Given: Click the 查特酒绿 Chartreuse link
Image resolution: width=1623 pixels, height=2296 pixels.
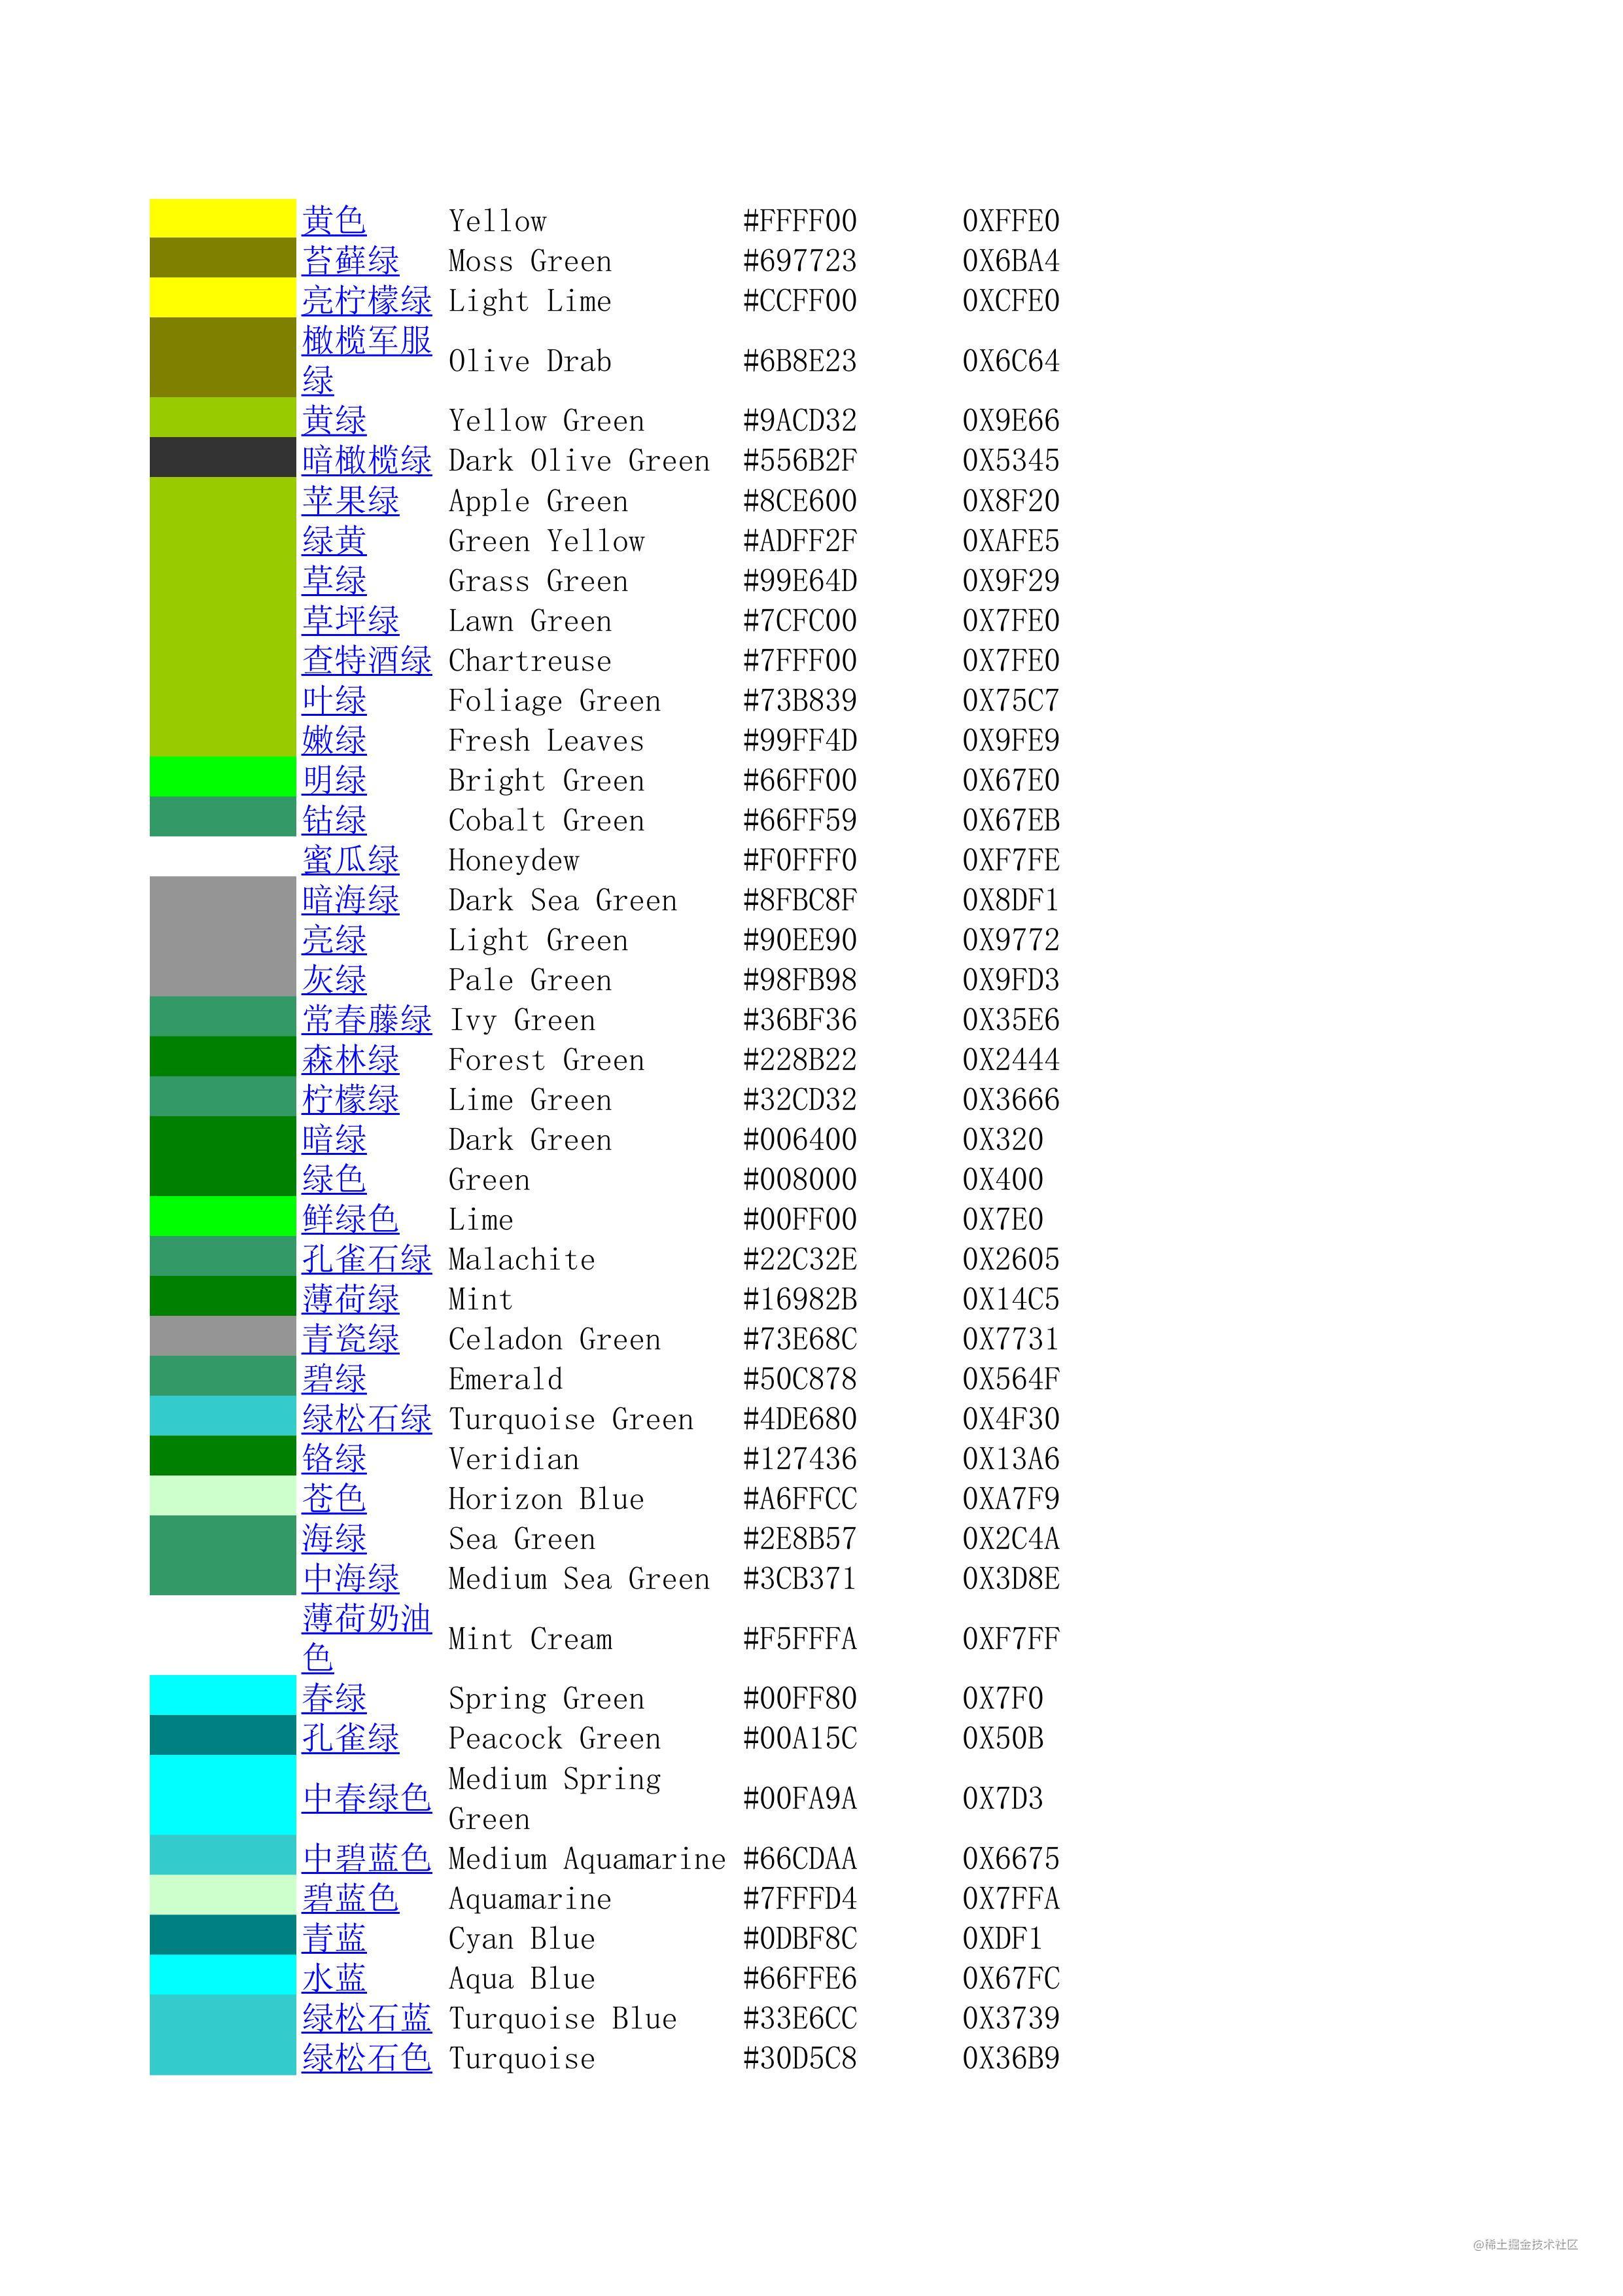Looking at the screenshot, I should pyautogui.click(x=368, y=660).
